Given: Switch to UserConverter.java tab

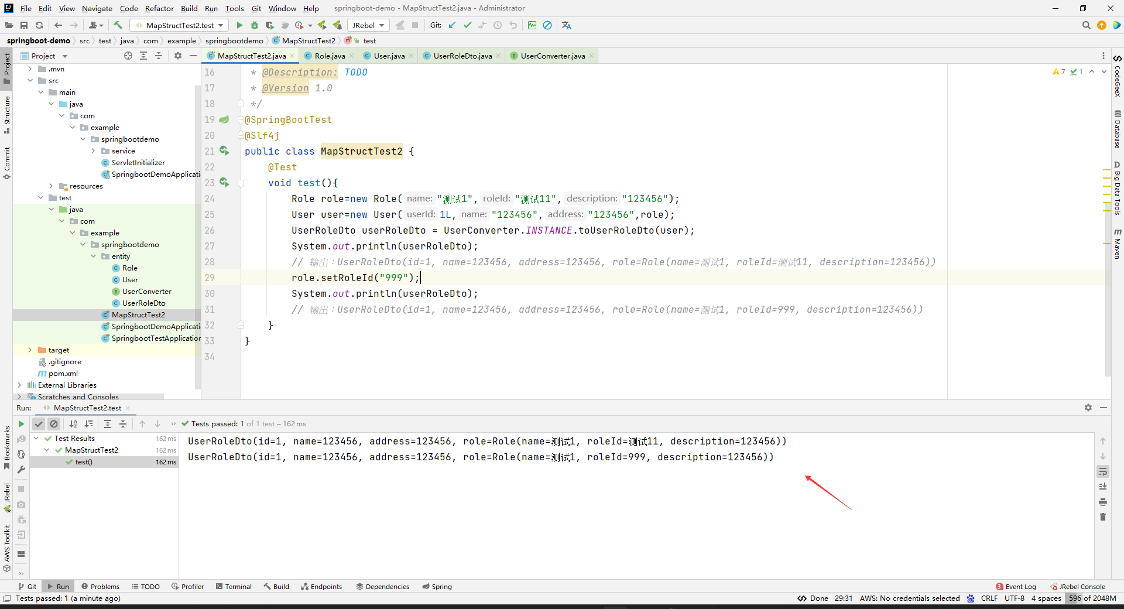Looking at the screenshot, I should click(x=553, y=56).
